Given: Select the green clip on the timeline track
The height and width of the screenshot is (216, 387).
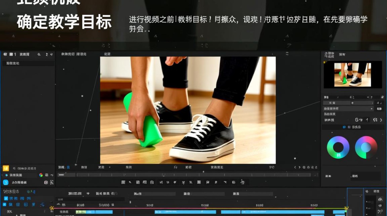Looking at the screenshot, I should pyautogui.click(x=81, y=212).
